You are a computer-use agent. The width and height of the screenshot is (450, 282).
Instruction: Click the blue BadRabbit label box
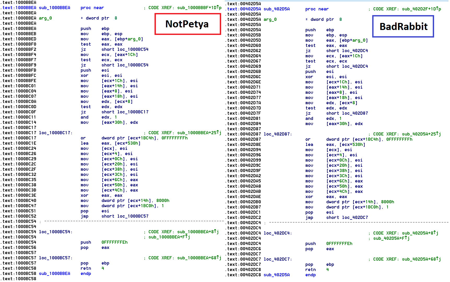403,26
